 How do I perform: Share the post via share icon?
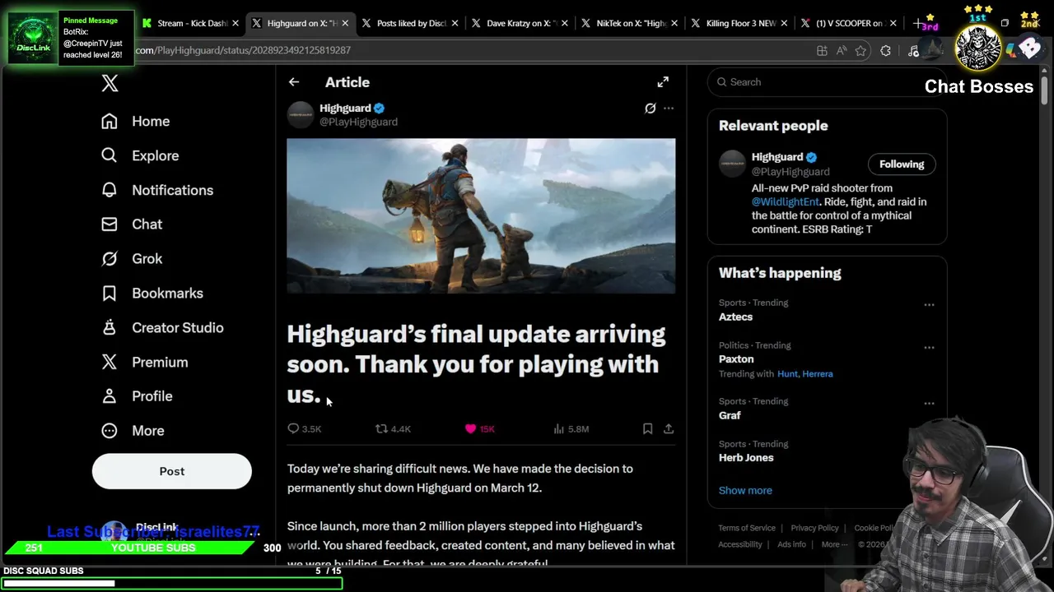[669, 428]
